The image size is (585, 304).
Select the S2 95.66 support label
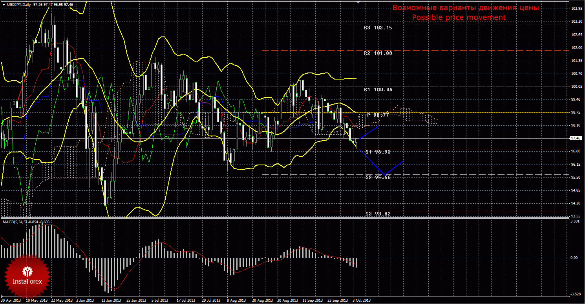378,177
